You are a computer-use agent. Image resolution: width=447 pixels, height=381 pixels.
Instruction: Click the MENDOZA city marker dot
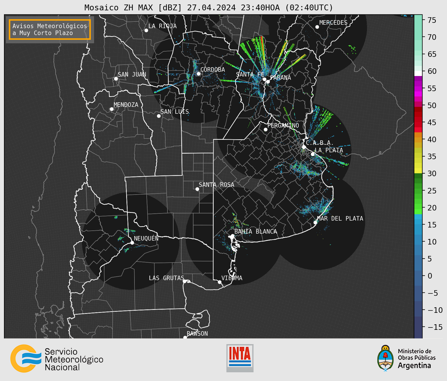coord(112,109)
